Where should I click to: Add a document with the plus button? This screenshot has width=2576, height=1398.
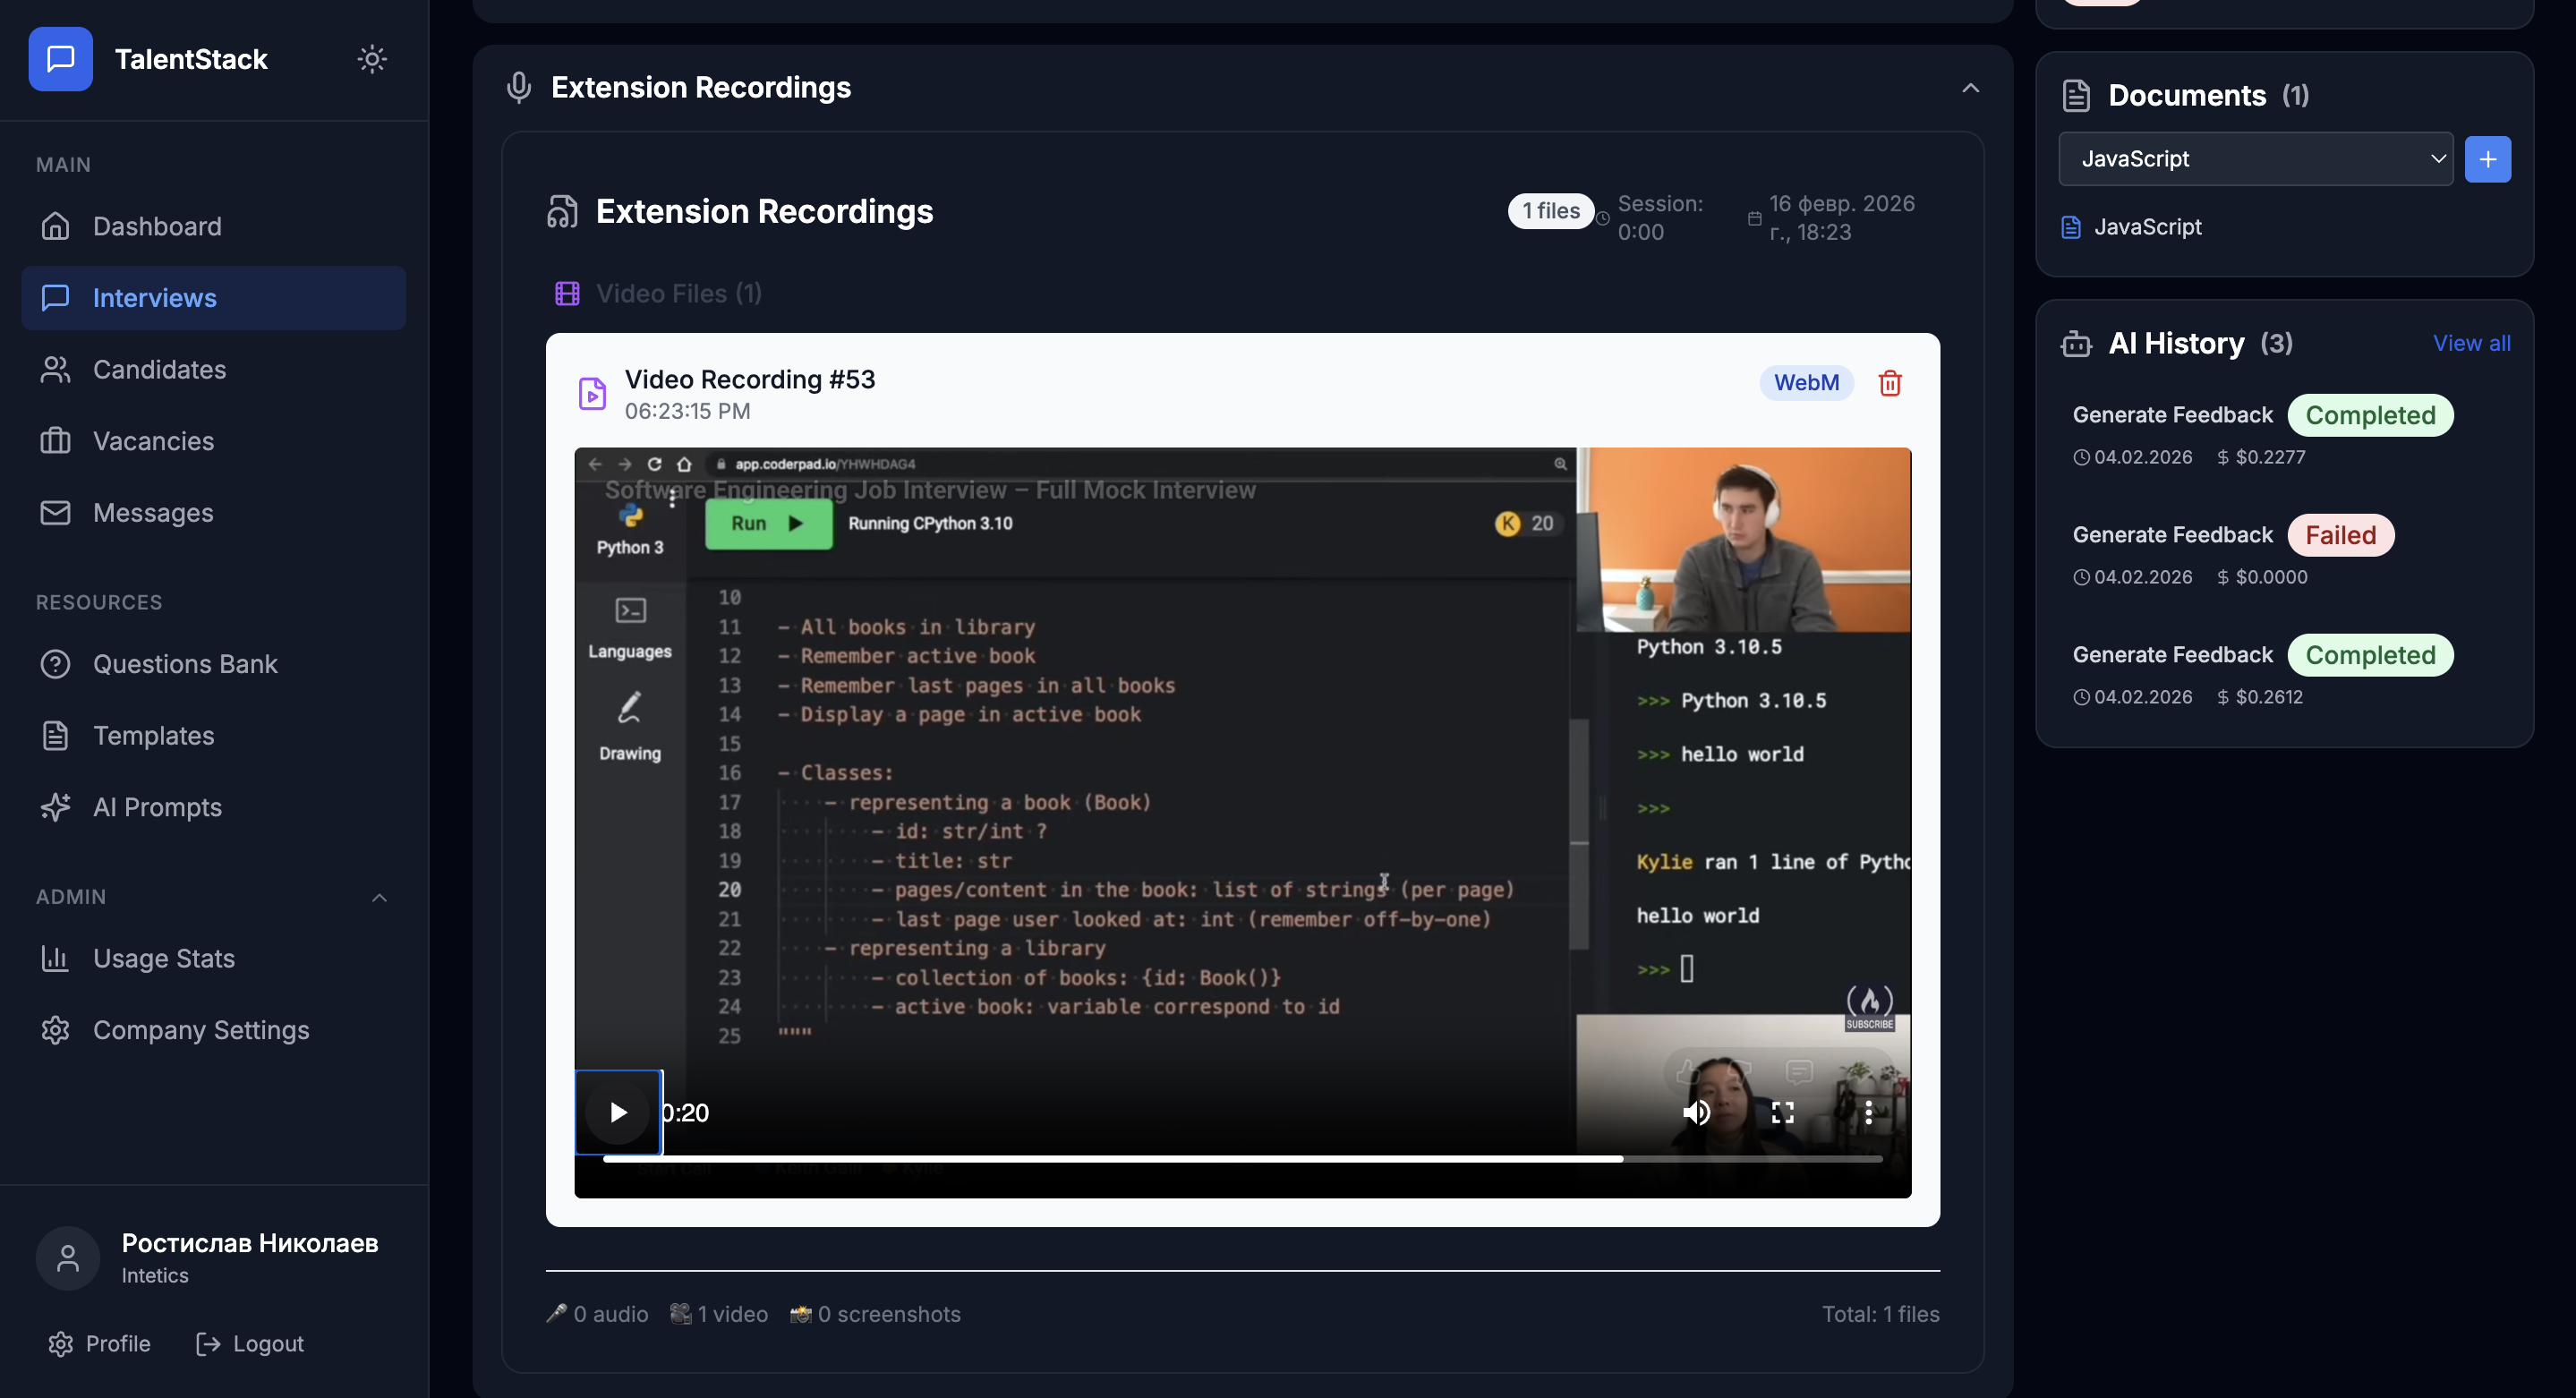click(2487, 159)
